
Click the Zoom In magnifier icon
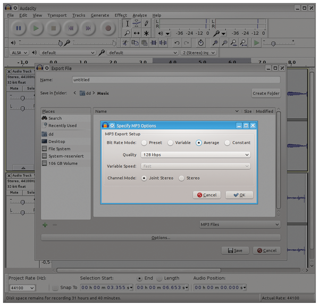tap(215, 43)
